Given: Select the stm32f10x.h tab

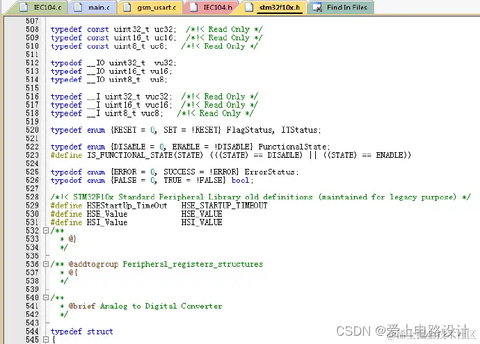Looking at the screenshot, I should (x=274, y=8).
